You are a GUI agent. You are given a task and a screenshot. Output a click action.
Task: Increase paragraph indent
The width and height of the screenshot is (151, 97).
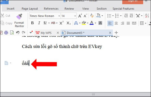(x=131, y=16)
